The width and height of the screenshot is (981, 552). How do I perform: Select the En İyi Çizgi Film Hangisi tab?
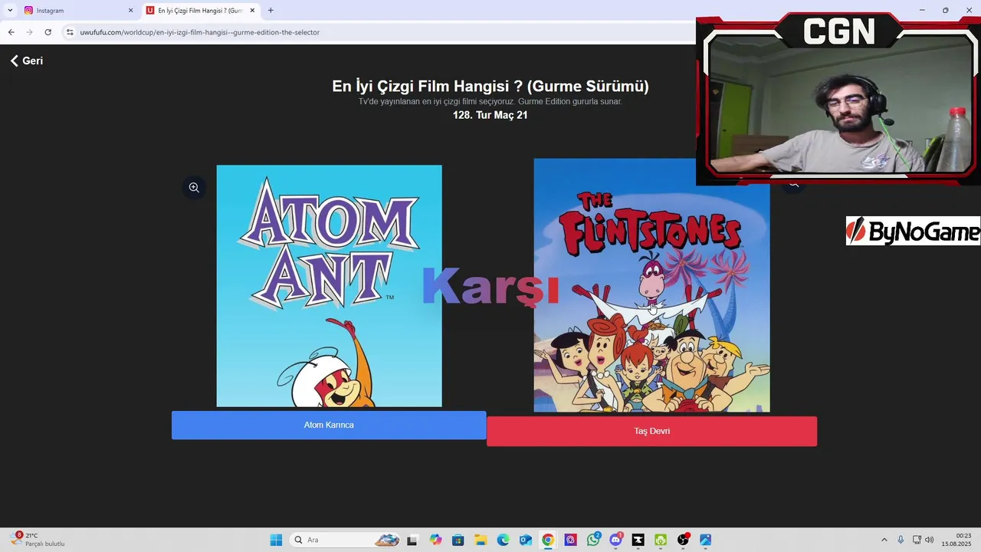click(199, 11)
